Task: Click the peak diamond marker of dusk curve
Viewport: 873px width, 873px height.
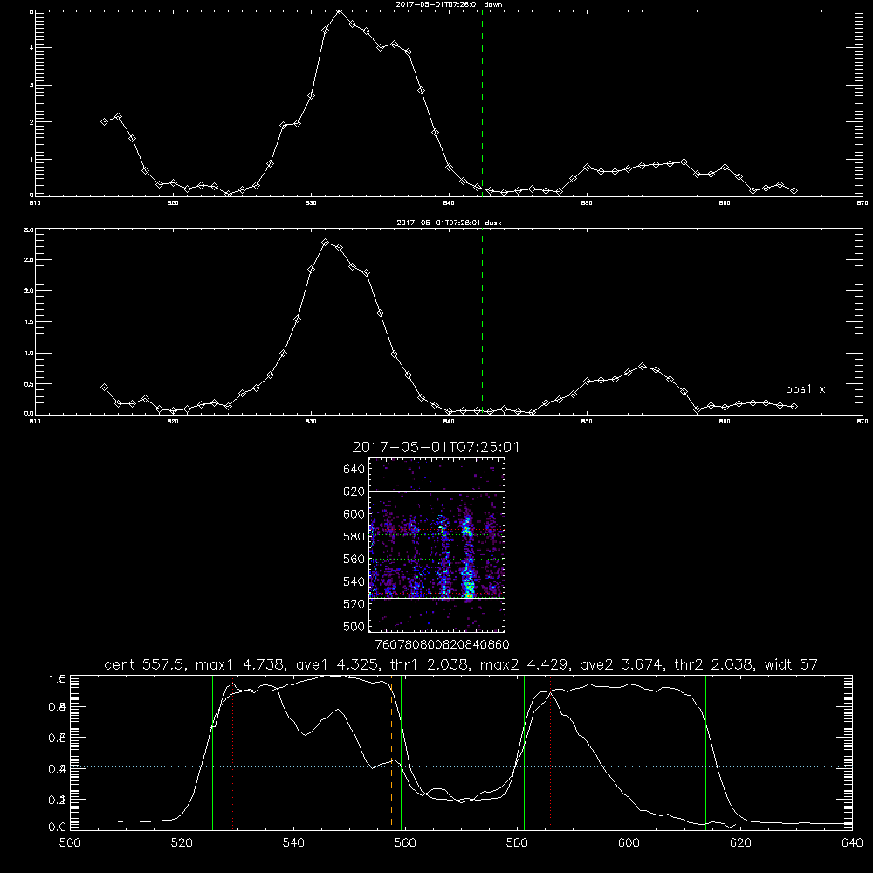Action: (x=325, y=242)
